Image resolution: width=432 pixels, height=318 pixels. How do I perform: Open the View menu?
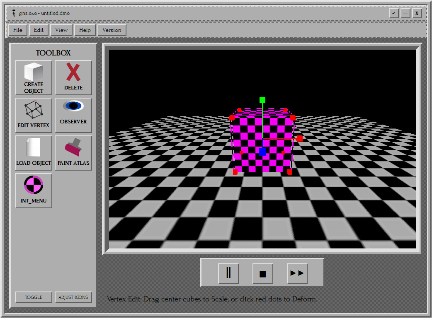click(61, 30)
